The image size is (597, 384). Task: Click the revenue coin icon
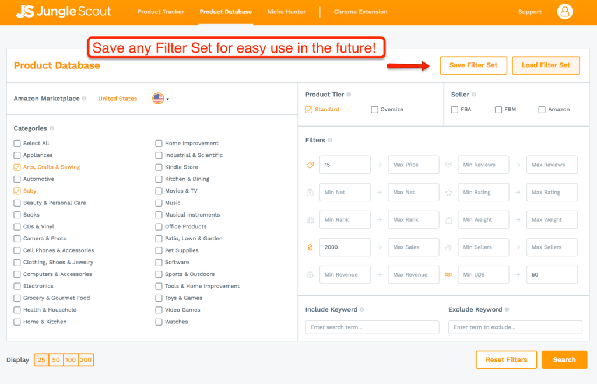tap(310, 275)
